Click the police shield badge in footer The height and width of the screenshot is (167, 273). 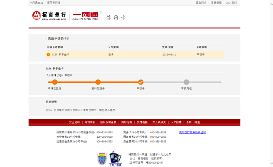[x=102, y=158]
